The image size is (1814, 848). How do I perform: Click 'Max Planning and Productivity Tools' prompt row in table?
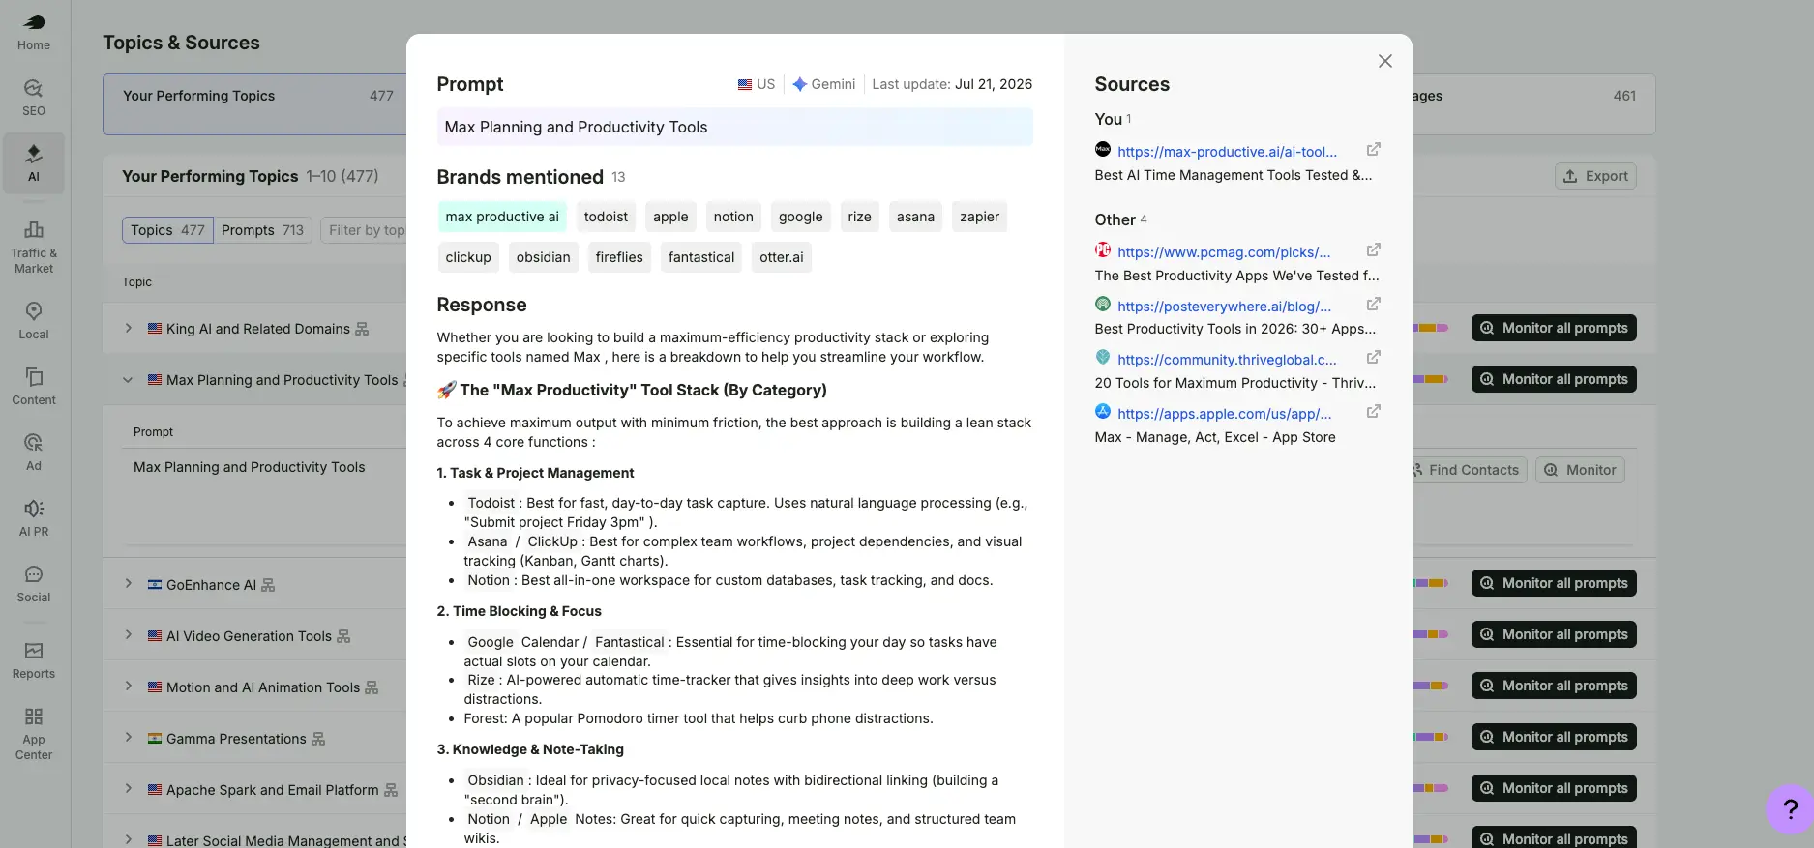[x=250, y=467]
